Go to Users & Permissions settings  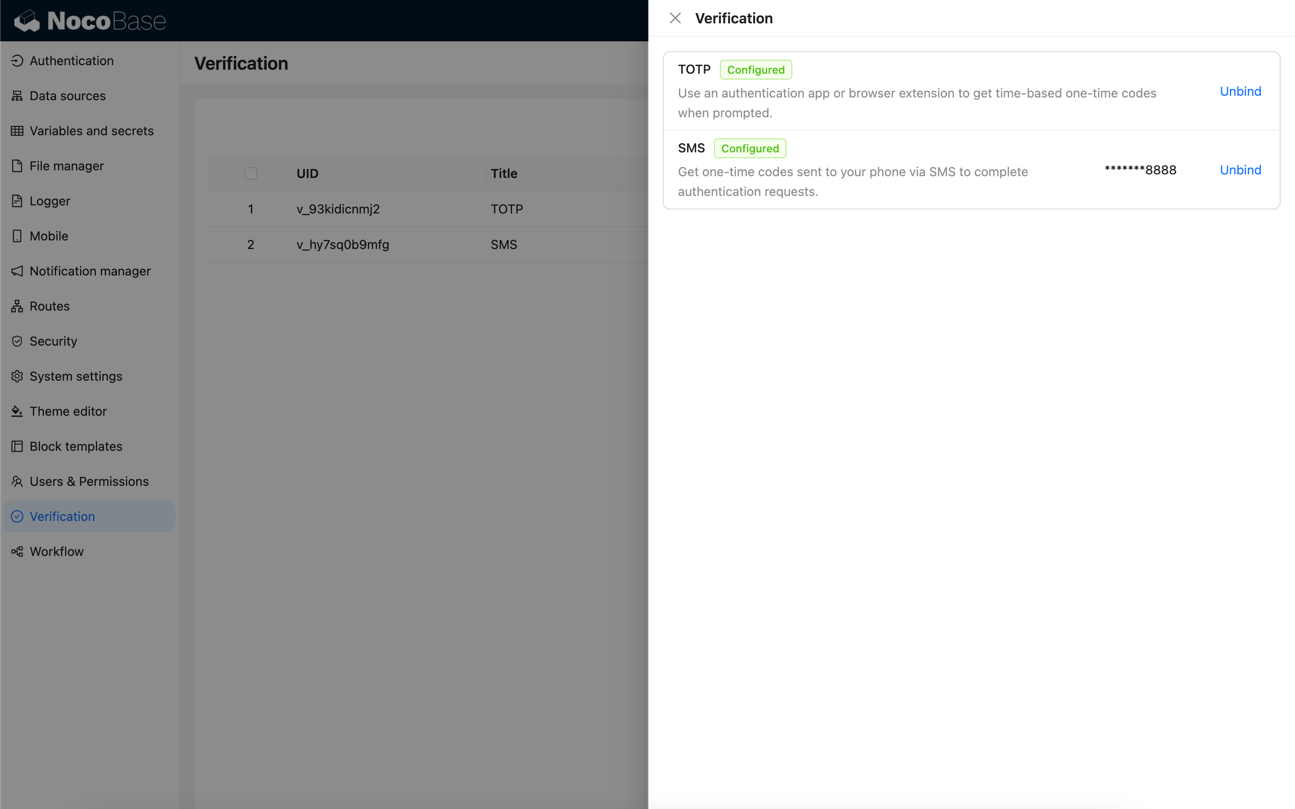tap(89, 481)
